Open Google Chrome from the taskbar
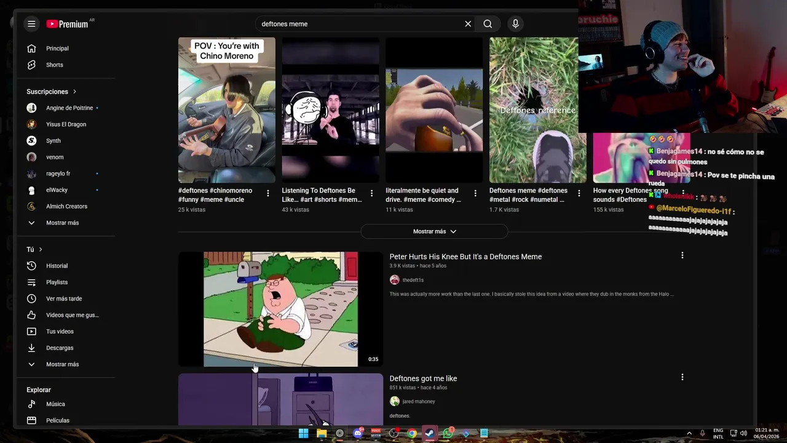The width and height of the screenshot is (787, 443). (x=412, y=433)
